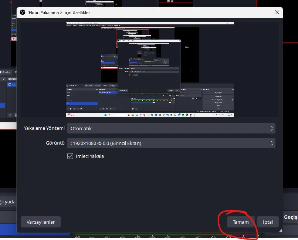Click the resize grip at the dialog corner

point(280,230)
